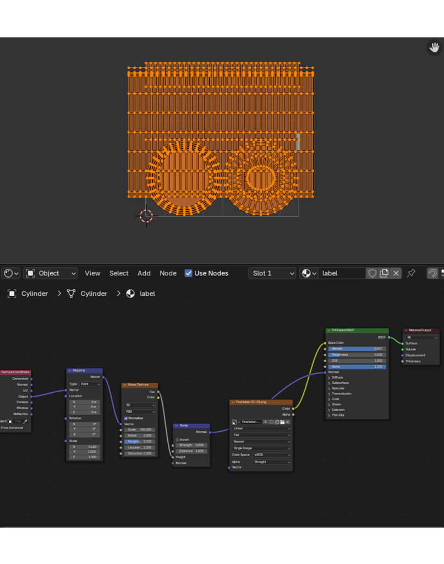This screenshot has height=564, width=444.
Task: Open the Slot 1 dropdown
Action: pos(272,273)
